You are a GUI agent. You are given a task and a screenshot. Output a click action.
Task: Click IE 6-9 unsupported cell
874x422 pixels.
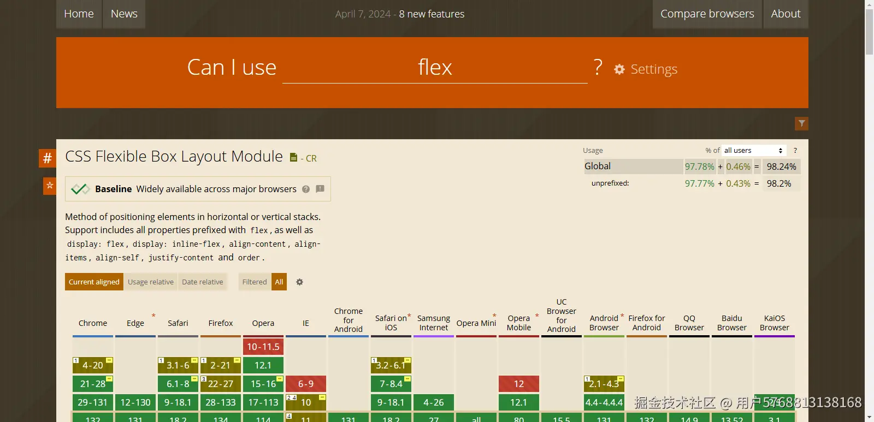(306, 384)
